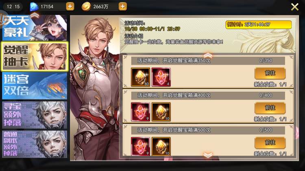Tap the plus icon beside the gold coins

(122, 6)
